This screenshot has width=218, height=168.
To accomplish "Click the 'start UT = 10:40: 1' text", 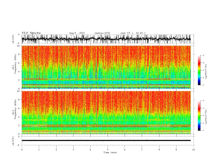I will pos(133,33).
